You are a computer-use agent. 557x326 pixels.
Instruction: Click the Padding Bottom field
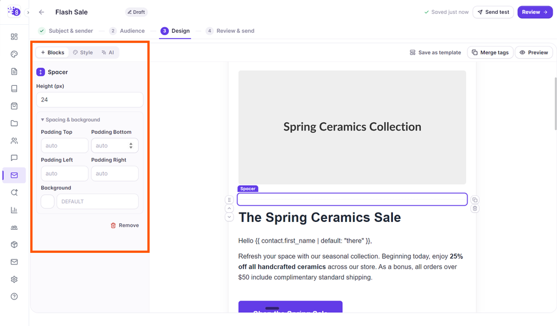[x=114, y=145]
